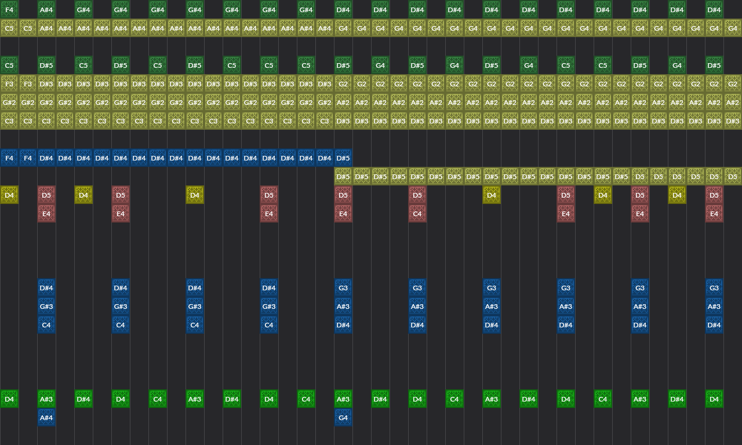
Task: Select the first olive C3 note
Action: coord(9,121)
